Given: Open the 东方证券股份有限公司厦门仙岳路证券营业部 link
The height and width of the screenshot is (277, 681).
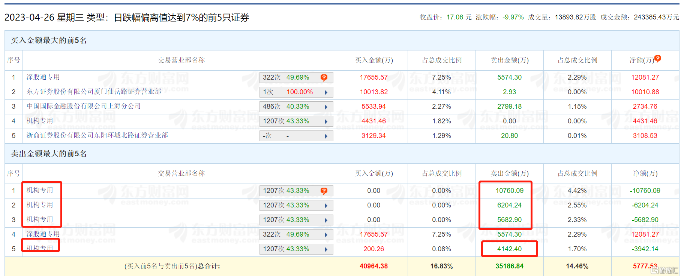Looking at the screenshot, I should coord(94,92).
